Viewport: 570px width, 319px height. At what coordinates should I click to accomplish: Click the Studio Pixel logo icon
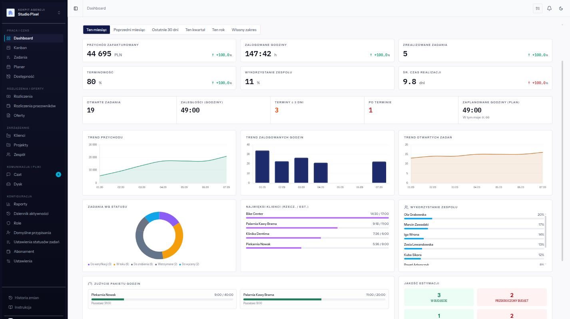click(x=10, y=13)
